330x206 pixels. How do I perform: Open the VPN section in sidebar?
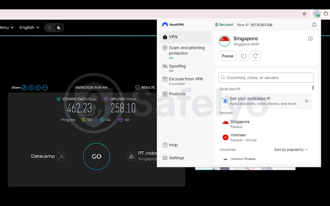185,37
